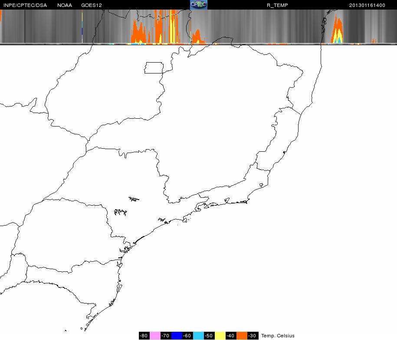
Task: Click the Temp. Celsius legend caption
Action: click(278, 336)
